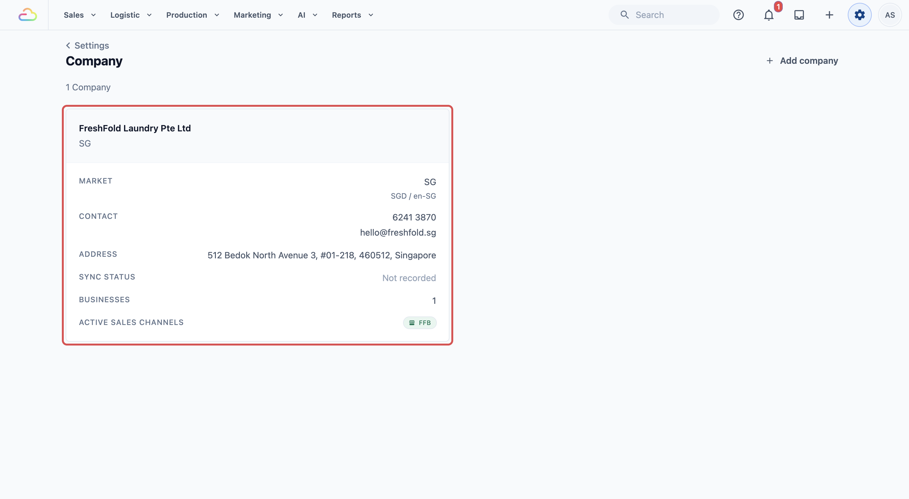Image resolution: width=909 pixels, height=499 pixels.
Task: Expand the Sales dropdown menu
Action: (x=80, y=15)
